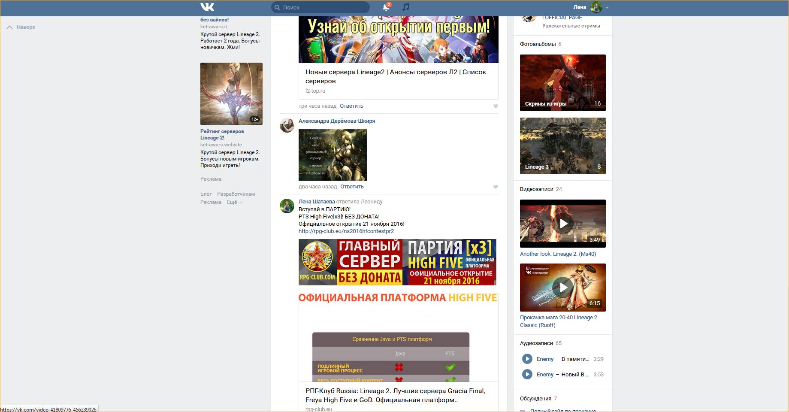Play the Enemy – В памяти audio track
This screenshot has width=789, height=412.
pyautogui.click(x=527, y=359)
